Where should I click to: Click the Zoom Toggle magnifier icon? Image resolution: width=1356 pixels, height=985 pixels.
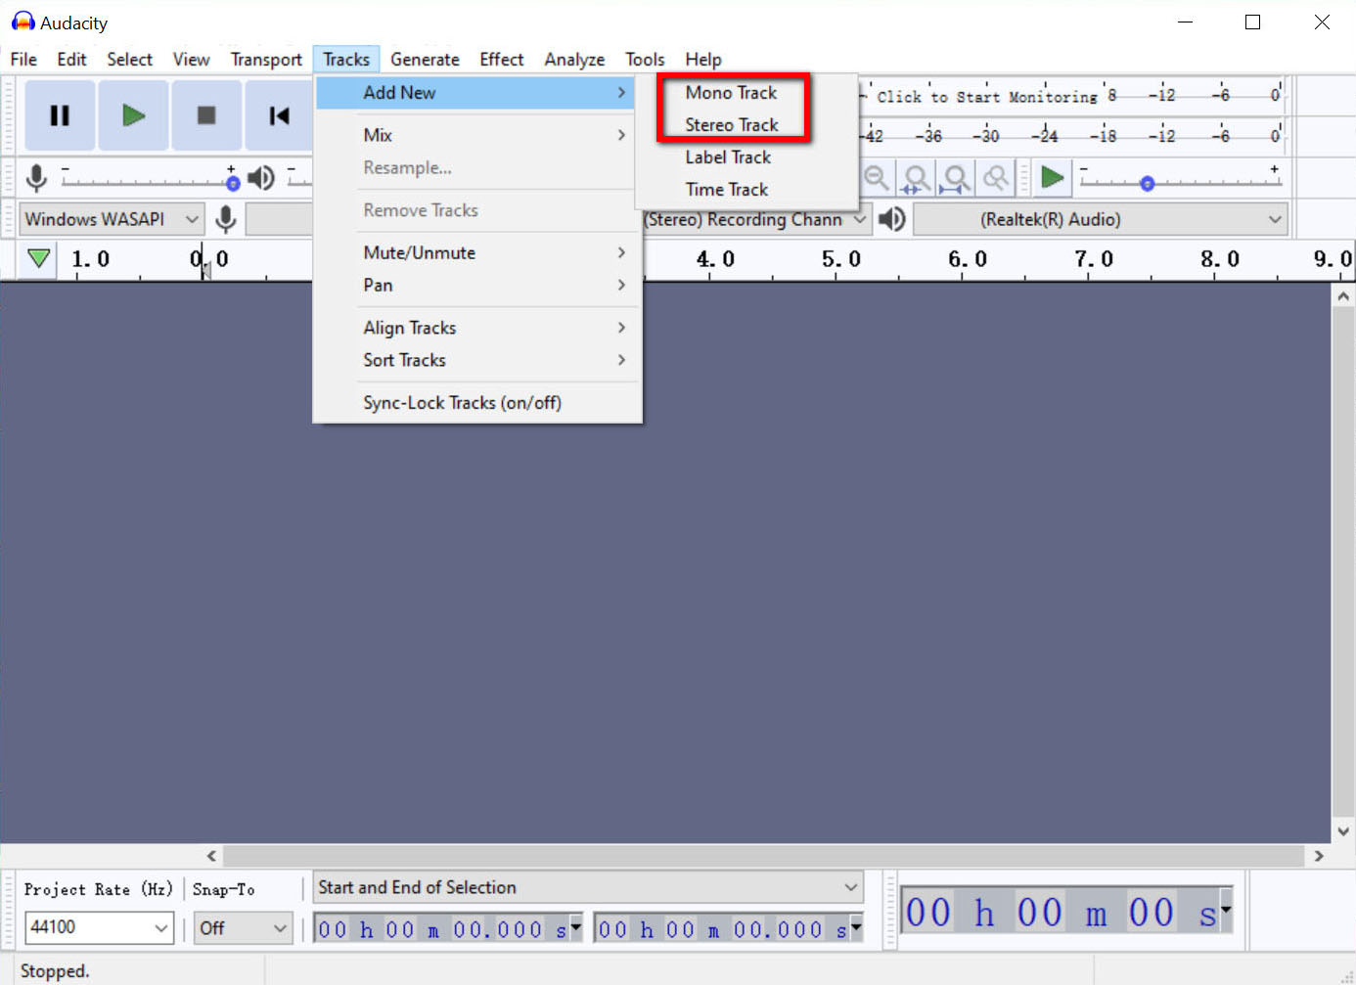pos(996,177)
